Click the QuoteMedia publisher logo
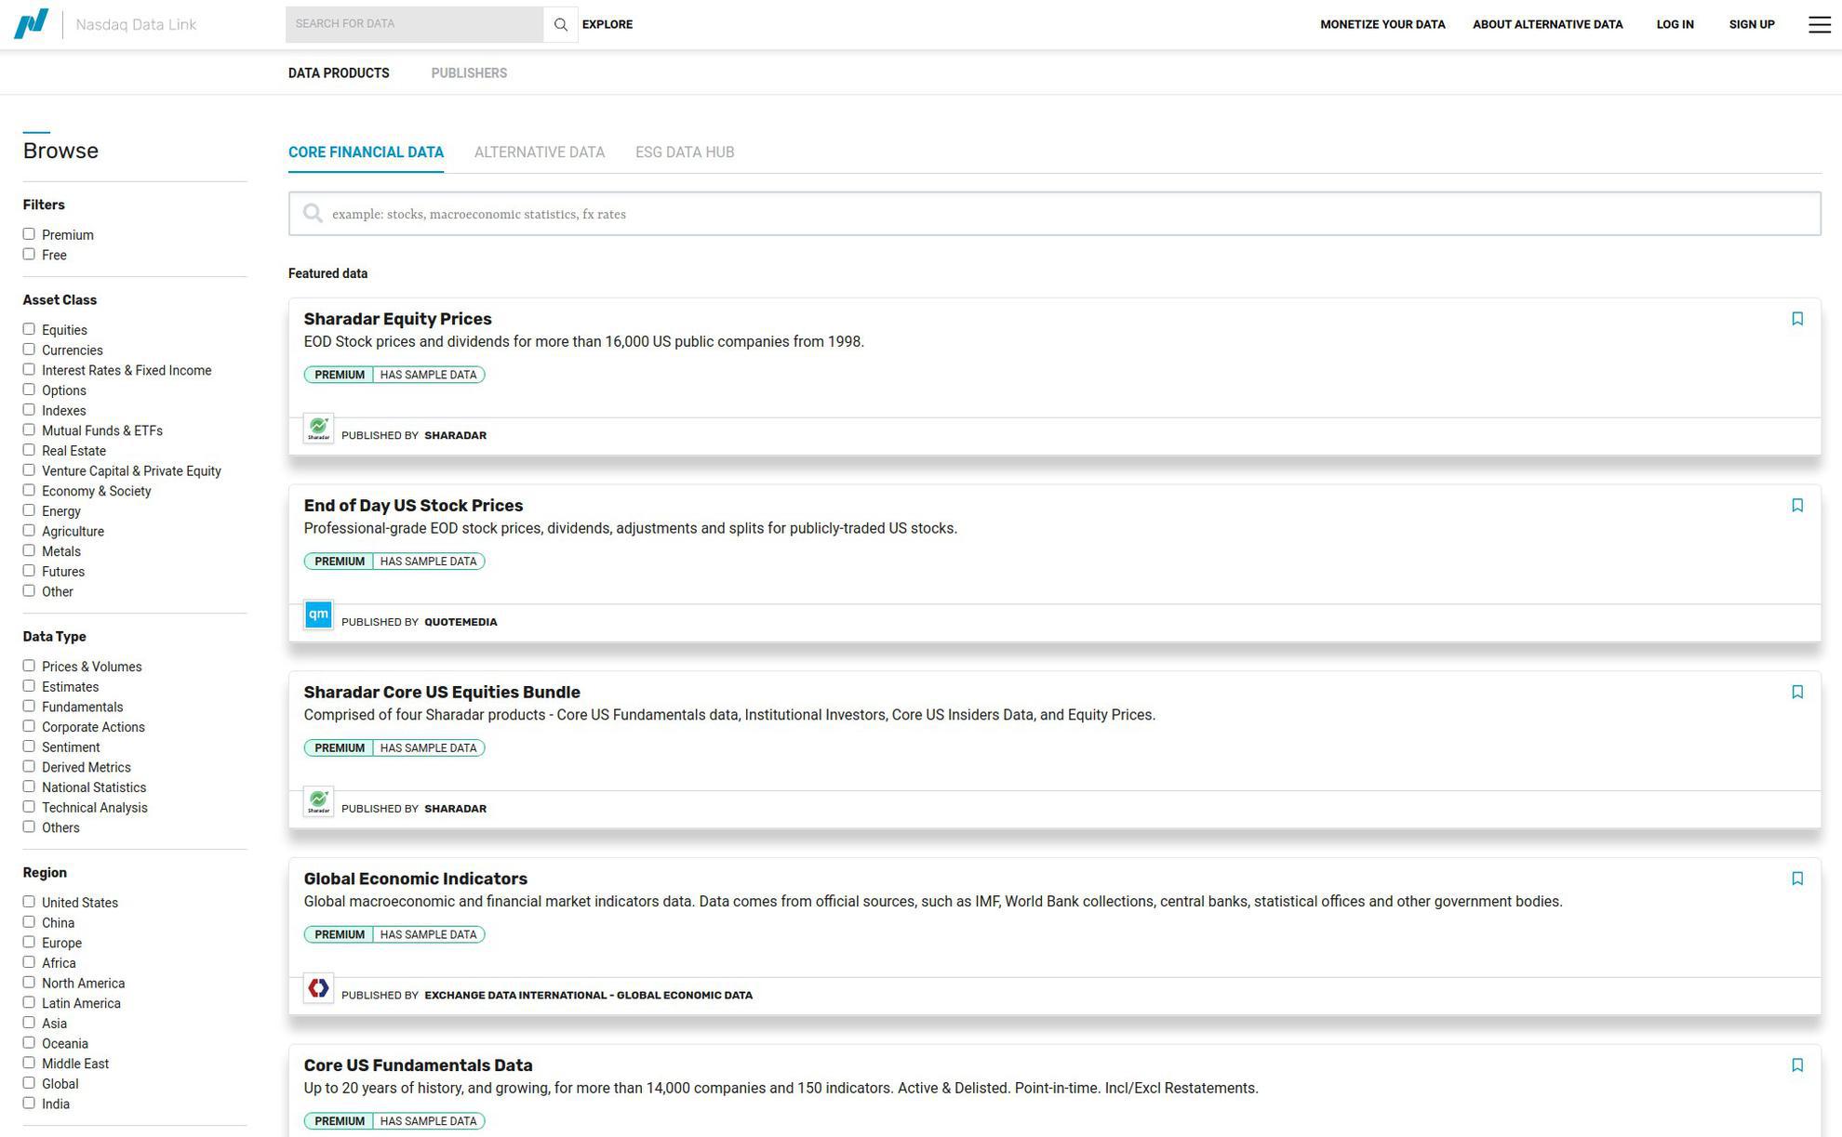 click(318, 615)
